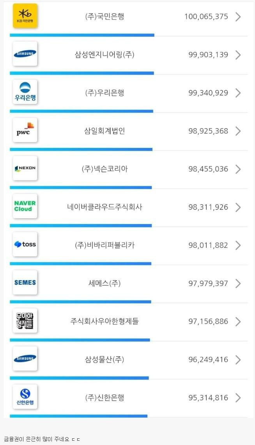Click the Woori Bank logo icon
Image resolution: width=255 pixels, height=445 pixels.
(x=25, y=92)
